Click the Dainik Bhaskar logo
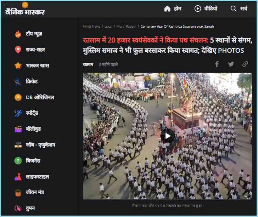Image resolution: width=258 pixels, height=217 pixels. coord(25,9)
